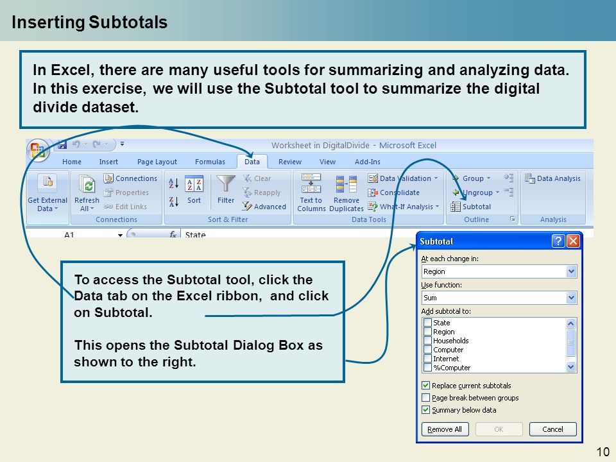
Task: Click the Redo arrow icon
Action: pyautogui.click(x=97, y=144)
